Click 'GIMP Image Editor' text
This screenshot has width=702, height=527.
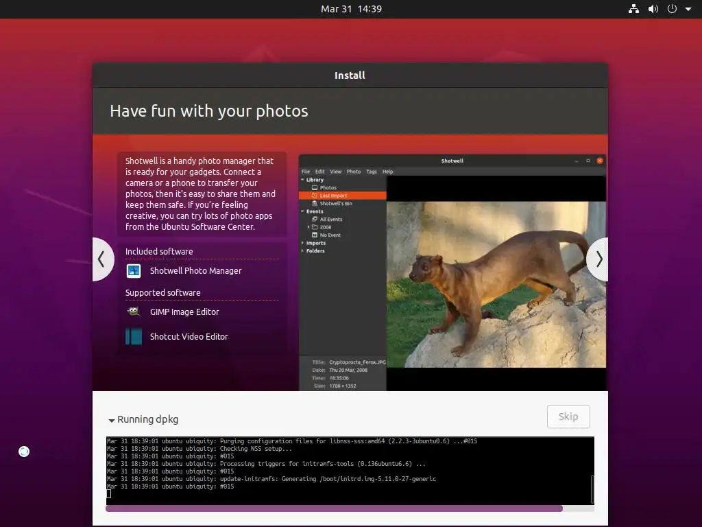(184, 312)
